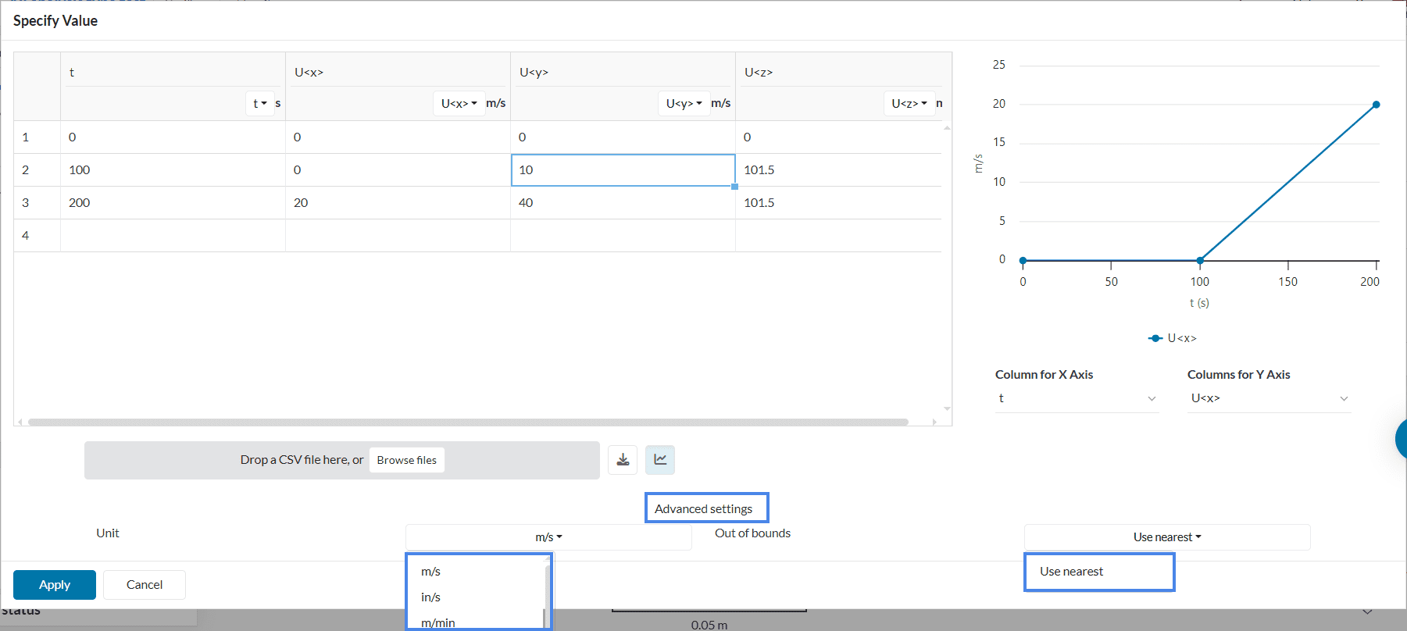Select in/s from the unit list
Screen dimensions: 1407x631
point(431,597)
